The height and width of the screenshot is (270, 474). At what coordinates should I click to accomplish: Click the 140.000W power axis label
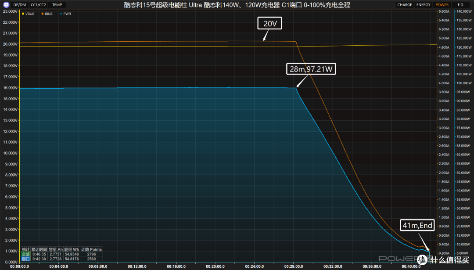pyautogui.click(x=464, y=11)
